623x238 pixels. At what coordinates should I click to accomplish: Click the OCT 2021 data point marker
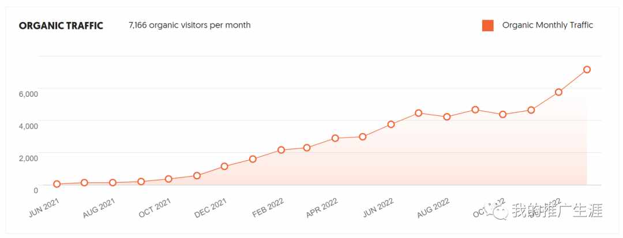(168, 179)
